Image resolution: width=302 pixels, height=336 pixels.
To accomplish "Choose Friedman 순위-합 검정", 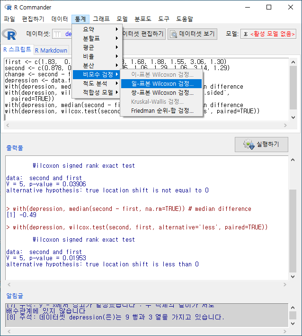I will [x=161, y=110].
